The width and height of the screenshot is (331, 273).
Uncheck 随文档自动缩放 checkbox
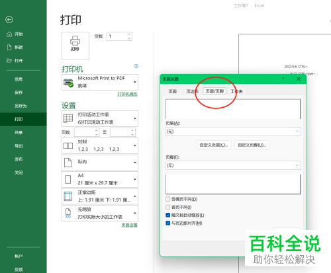(x=168, y=215)
